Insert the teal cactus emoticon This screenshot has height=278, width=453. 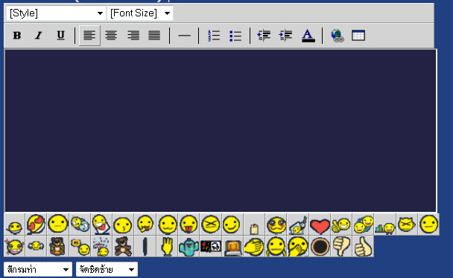tap(189, 246)
